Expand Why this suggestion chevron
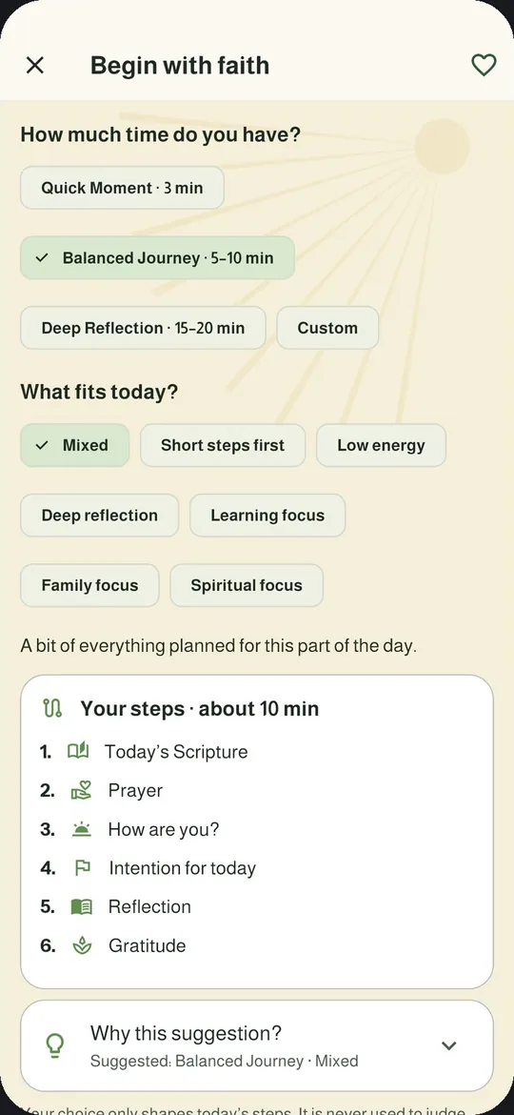Image resolution: width=514 pixels, height=1115 pixels. click(x=448, y=1045)
